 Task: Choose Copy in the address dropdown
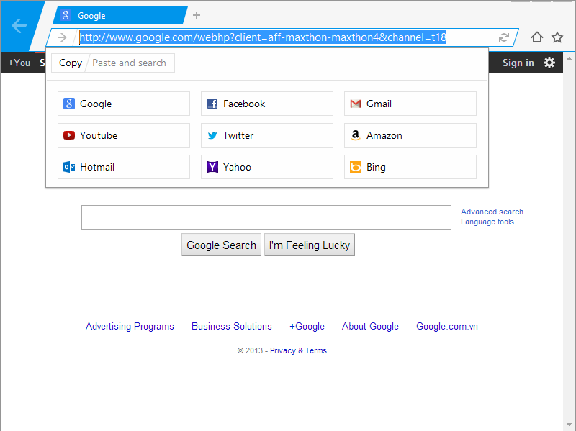(70, 63)
